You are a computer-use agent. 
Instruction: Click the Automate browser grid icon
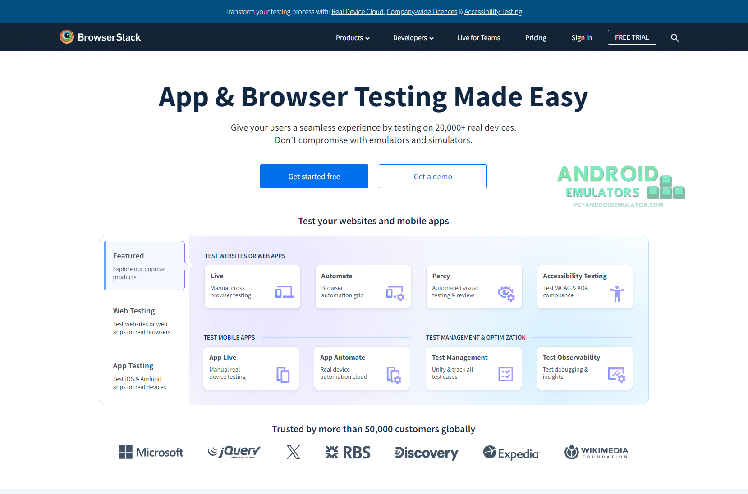tap(395, 293)
